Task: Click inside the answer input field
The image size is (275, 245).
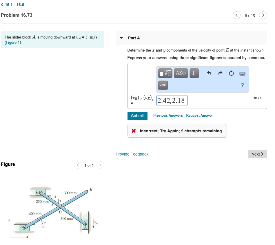Action: pyautogui.click(x=172, y=100)
